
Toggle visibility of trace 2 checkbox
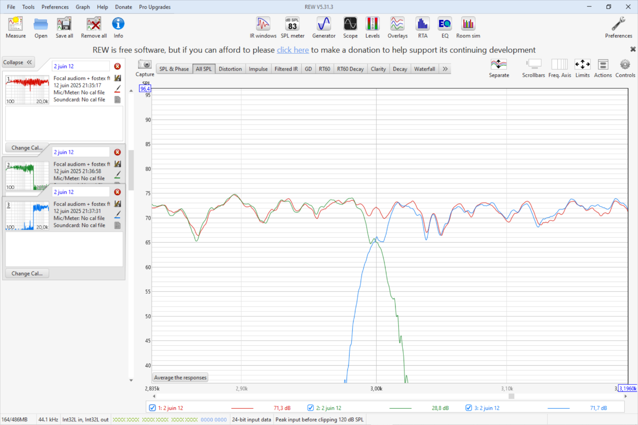tap(311, 408)
